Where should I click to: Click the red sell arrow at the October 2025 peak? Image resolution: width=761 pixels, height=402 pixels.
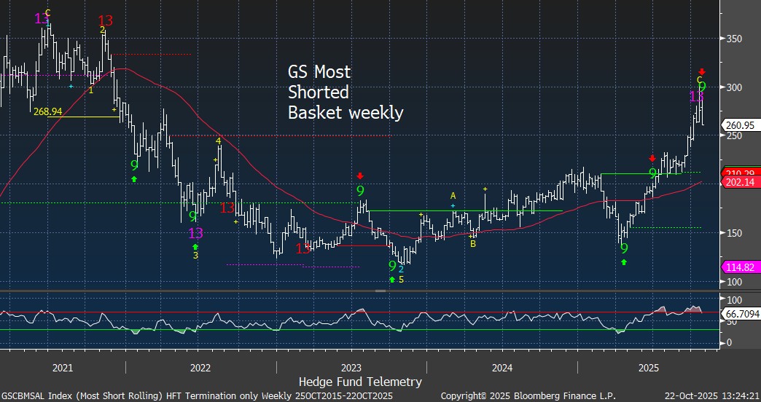pos(701,71)
